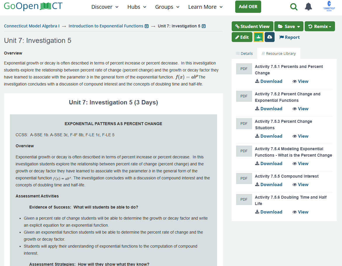Open Connecticut Model Algebra I breadcrumb link

32,26
